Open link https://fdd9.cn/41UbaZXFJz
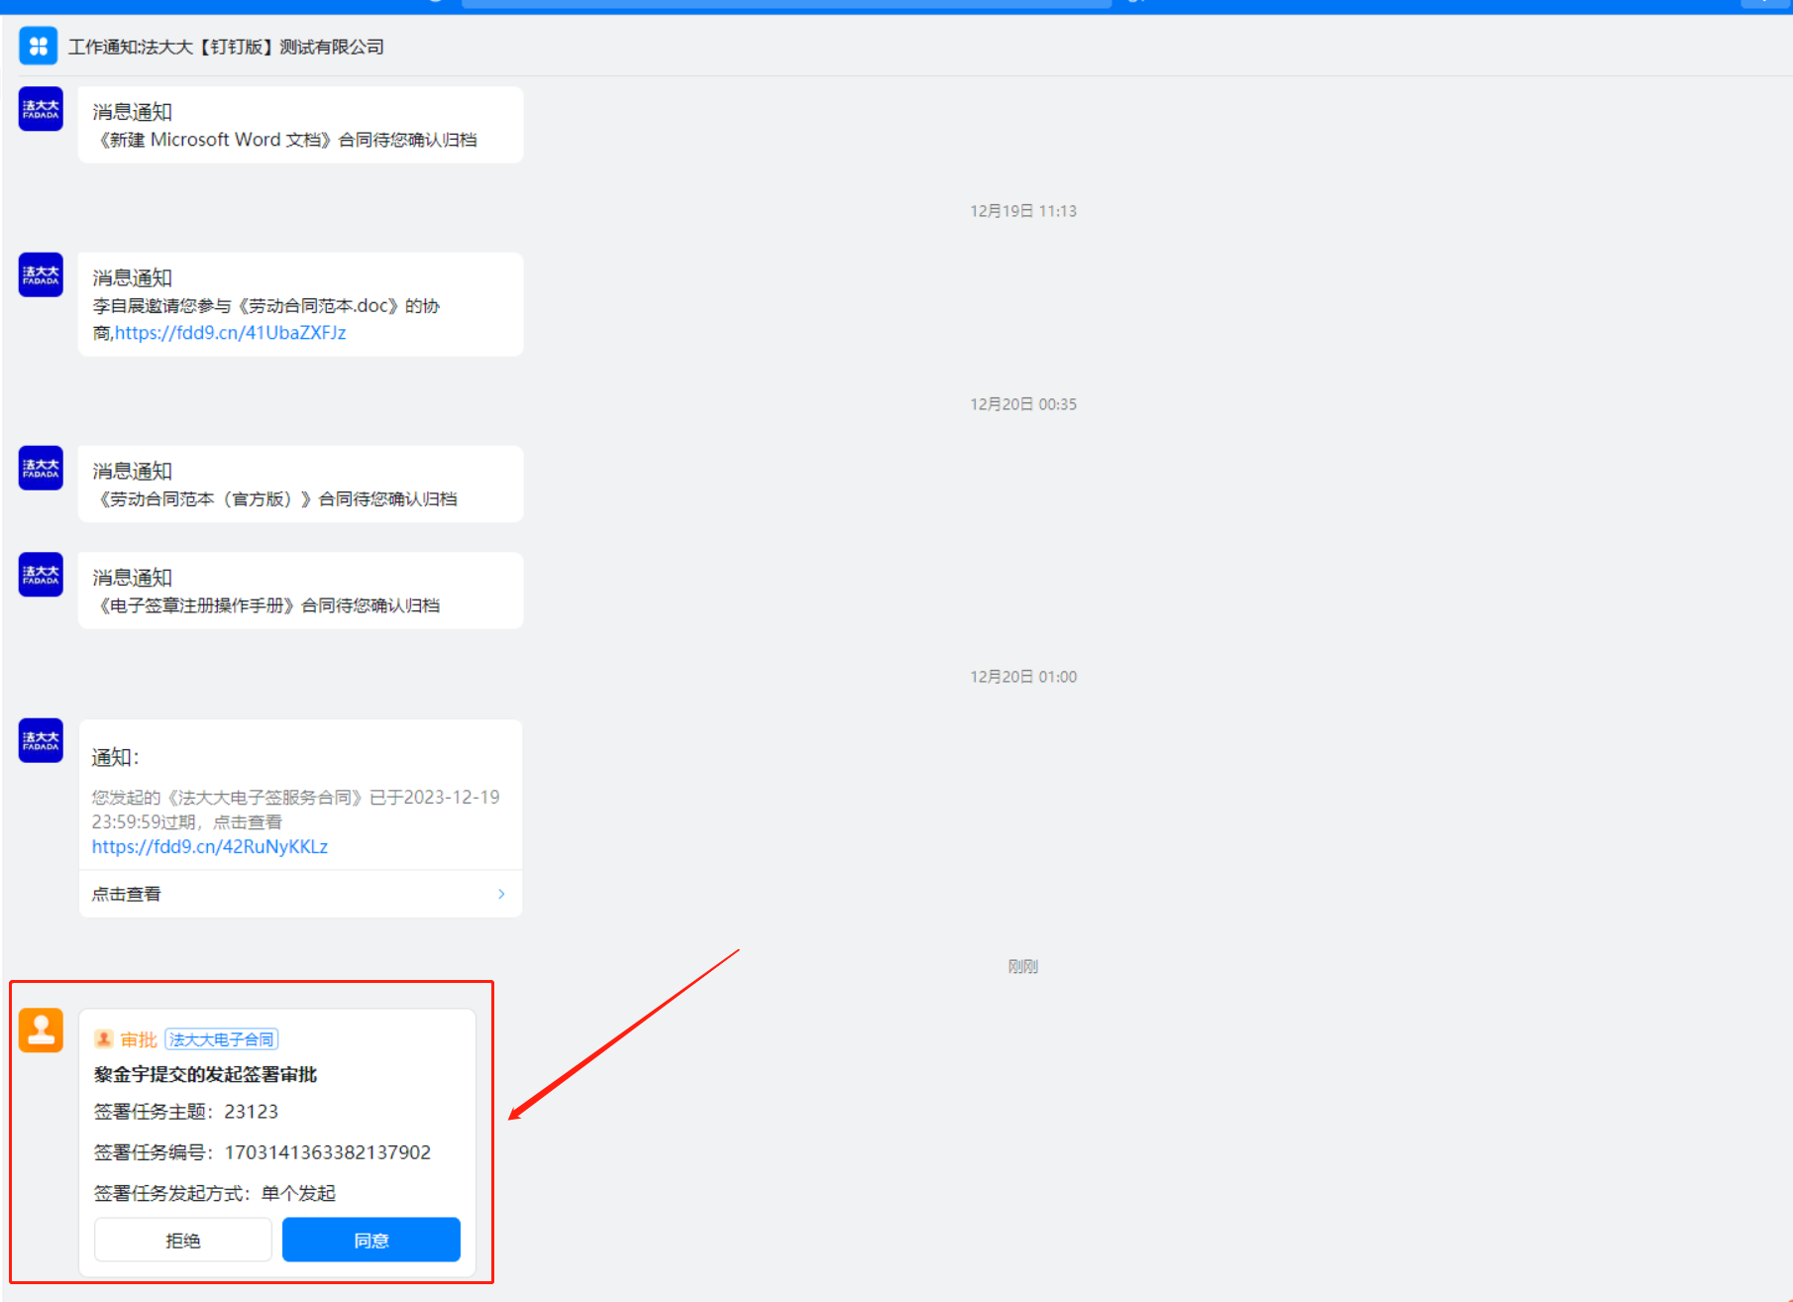Image resolution: width=1793 pixels, height=1302 pixels. [231, 333]
